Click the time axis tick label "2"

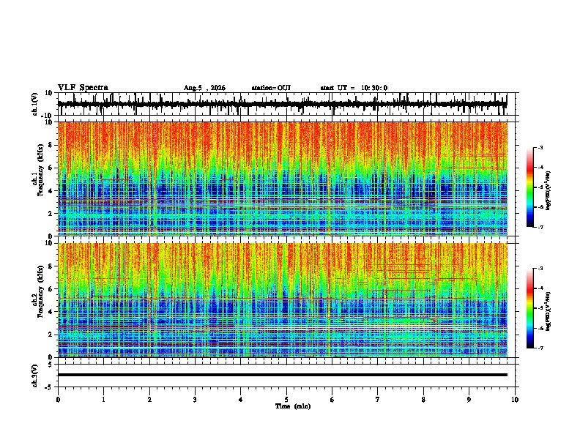tap(149, 400)
